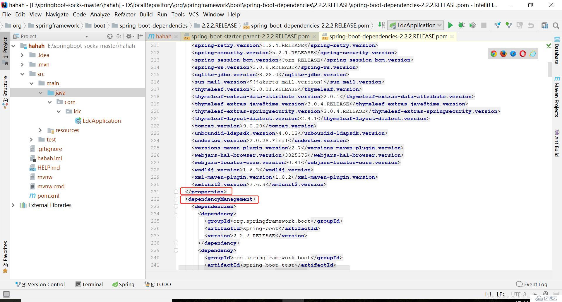Open file preview in Opera browser
This screenshot has width=562, height=302.
pos(523,54)
